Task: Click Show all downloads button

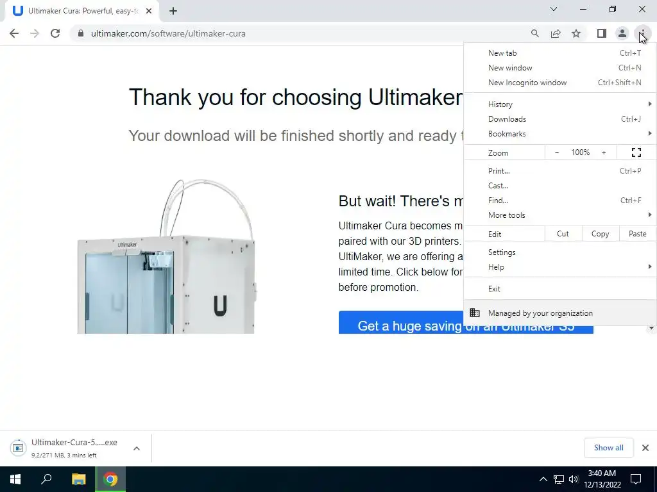Action: coord(608,448)
